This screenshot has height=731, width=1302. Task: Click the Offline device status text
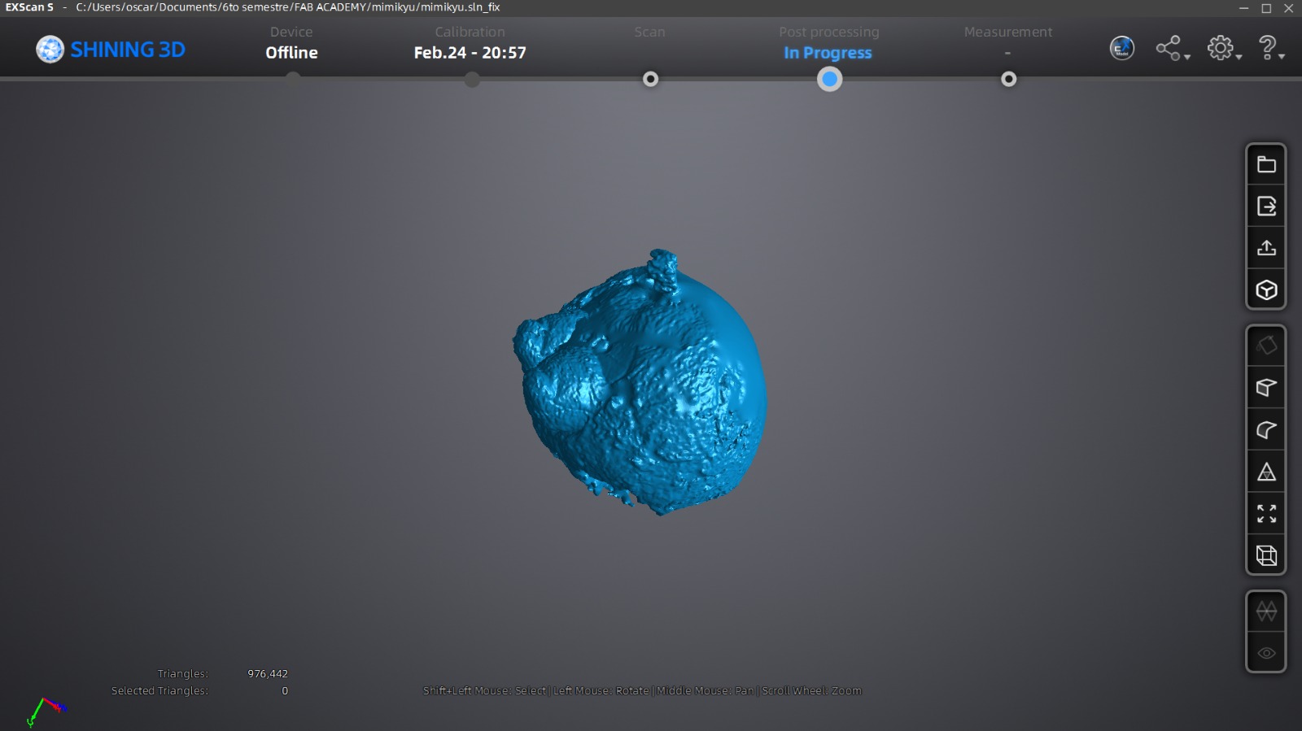point(291,53)
